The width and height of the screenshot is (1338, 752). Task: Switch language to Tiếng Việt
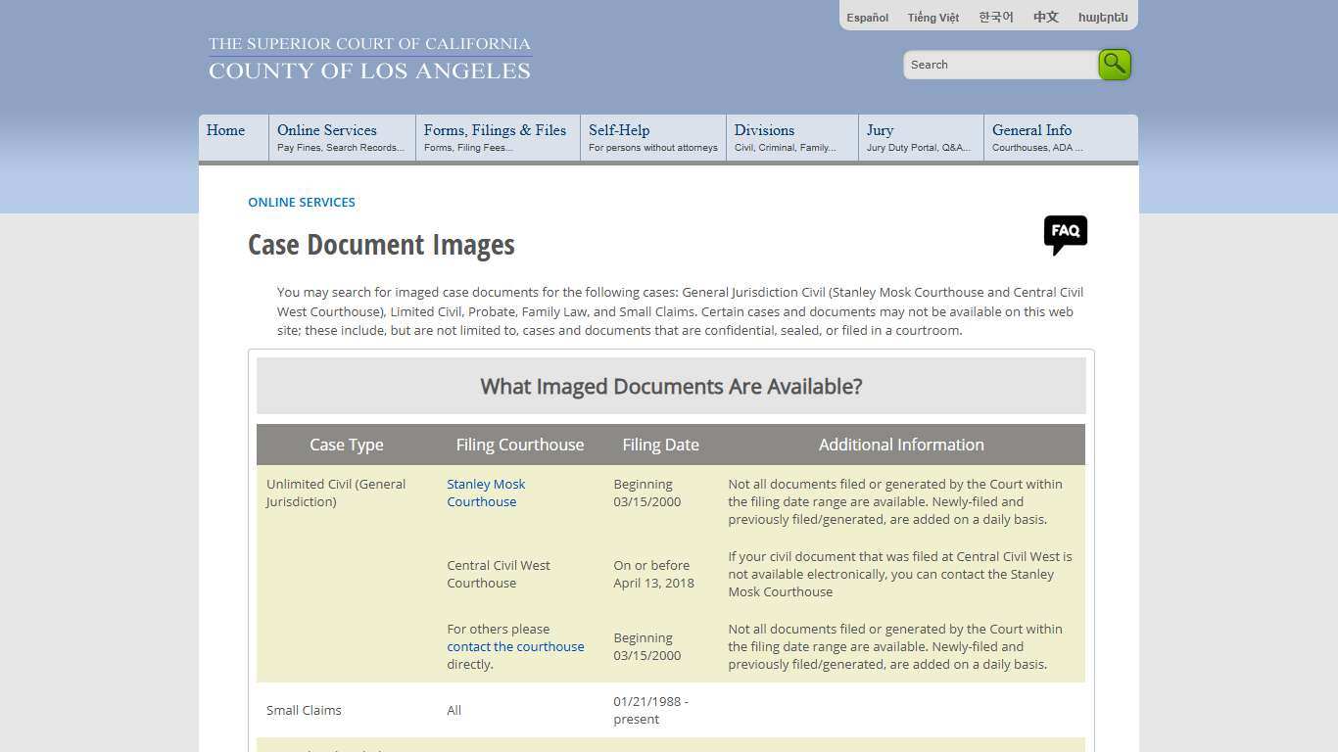tap(932, 18)
